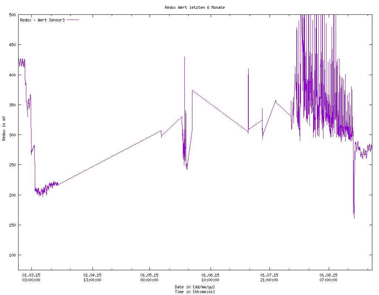The width and height of the screenshot is (379, 295).
Task: Click the x-axis date 01.05.15
Action: [150, 275]
